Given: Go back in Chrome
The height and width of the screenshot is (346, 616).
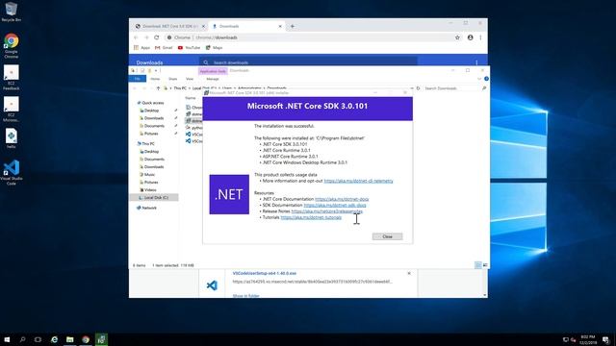Looking at the screenshot, I should pos(136,37).
